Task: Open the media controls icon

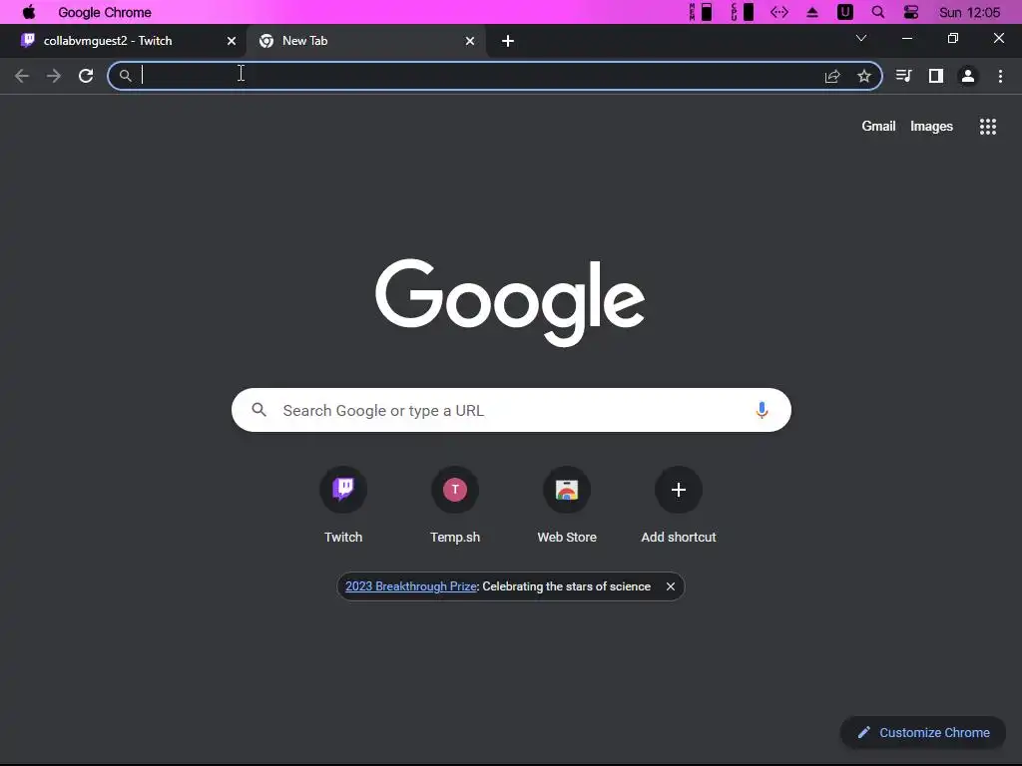Action: [x=903, y=76]
